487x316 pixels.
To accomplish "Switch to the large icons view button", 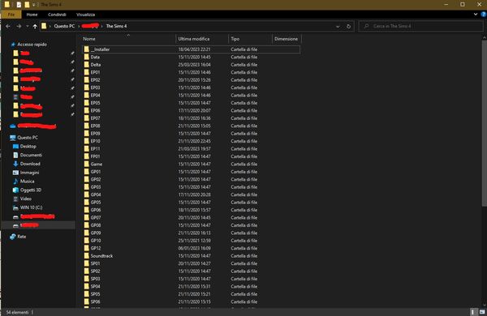I will 482,312.
